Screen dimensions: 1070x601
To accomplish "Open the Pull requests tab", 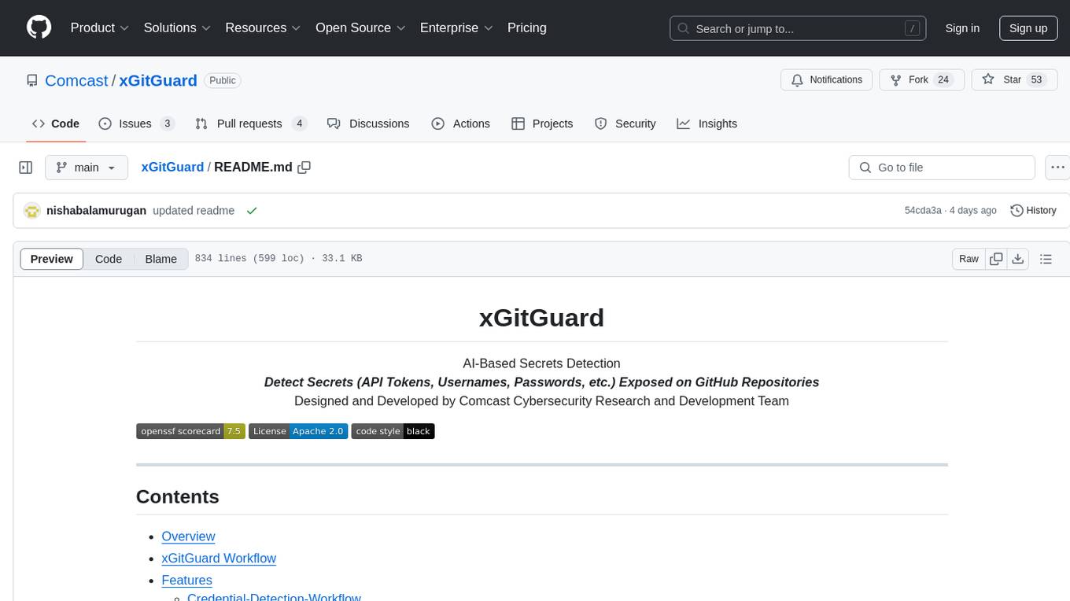I will pyautogui.click(x=251, y=124).
